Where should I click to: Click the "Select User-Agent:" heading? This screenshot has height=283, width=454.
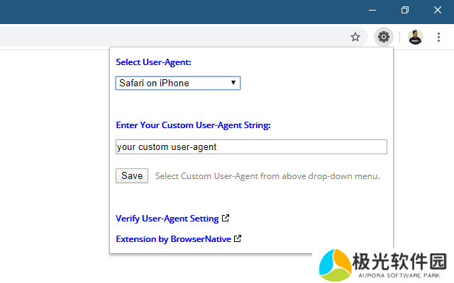click(153, 62)
